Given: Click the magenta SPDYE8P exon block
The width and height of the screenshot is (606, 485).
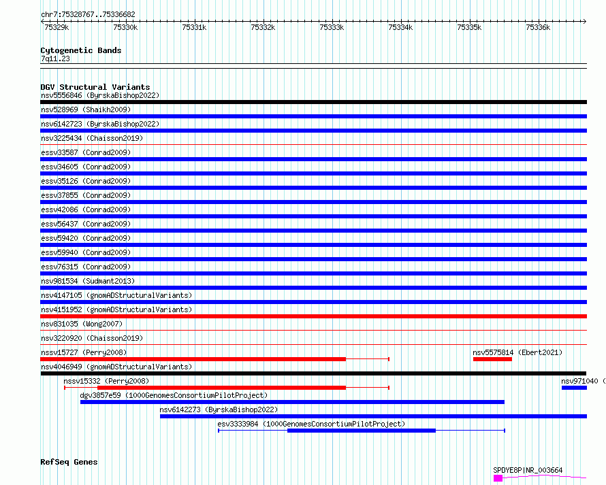Looking at the screenshot, I should coord(498,478).
